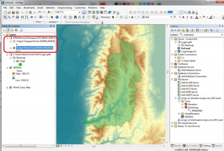This screenshot has height=151, width=224.
Task: Click the Go Back to Previous Extent arrow
Action: 32,17
